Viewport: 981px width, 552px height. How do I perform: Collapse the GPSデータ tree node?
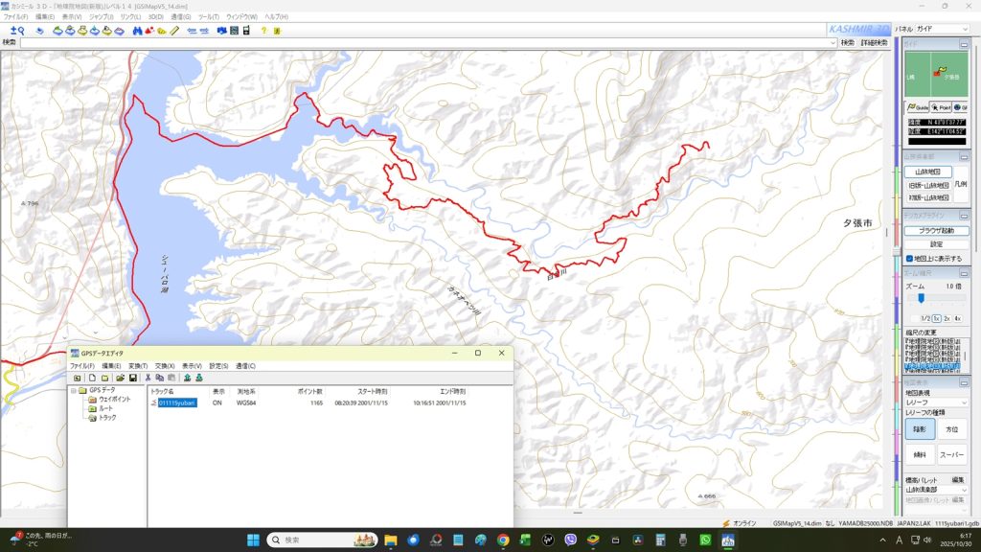coord(73,391)
